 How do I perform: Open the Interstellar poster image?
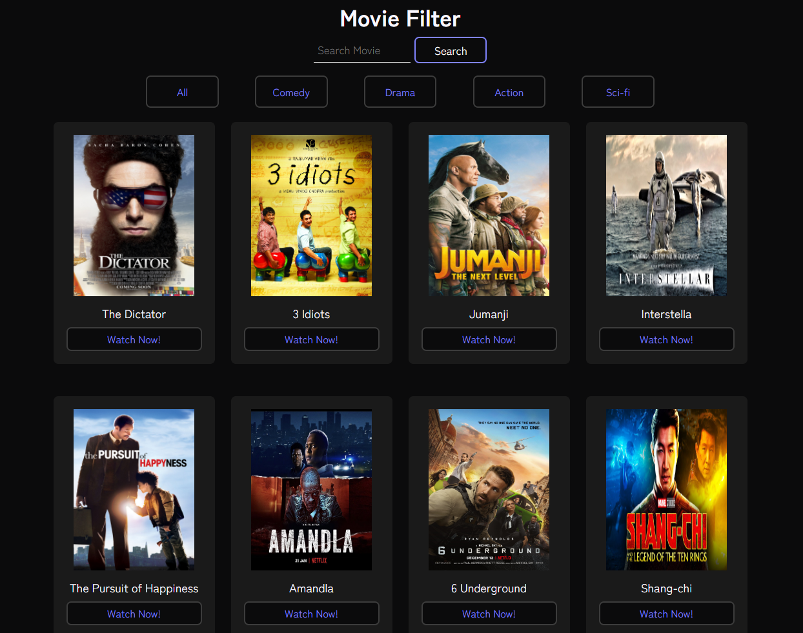tap(666, 216)
